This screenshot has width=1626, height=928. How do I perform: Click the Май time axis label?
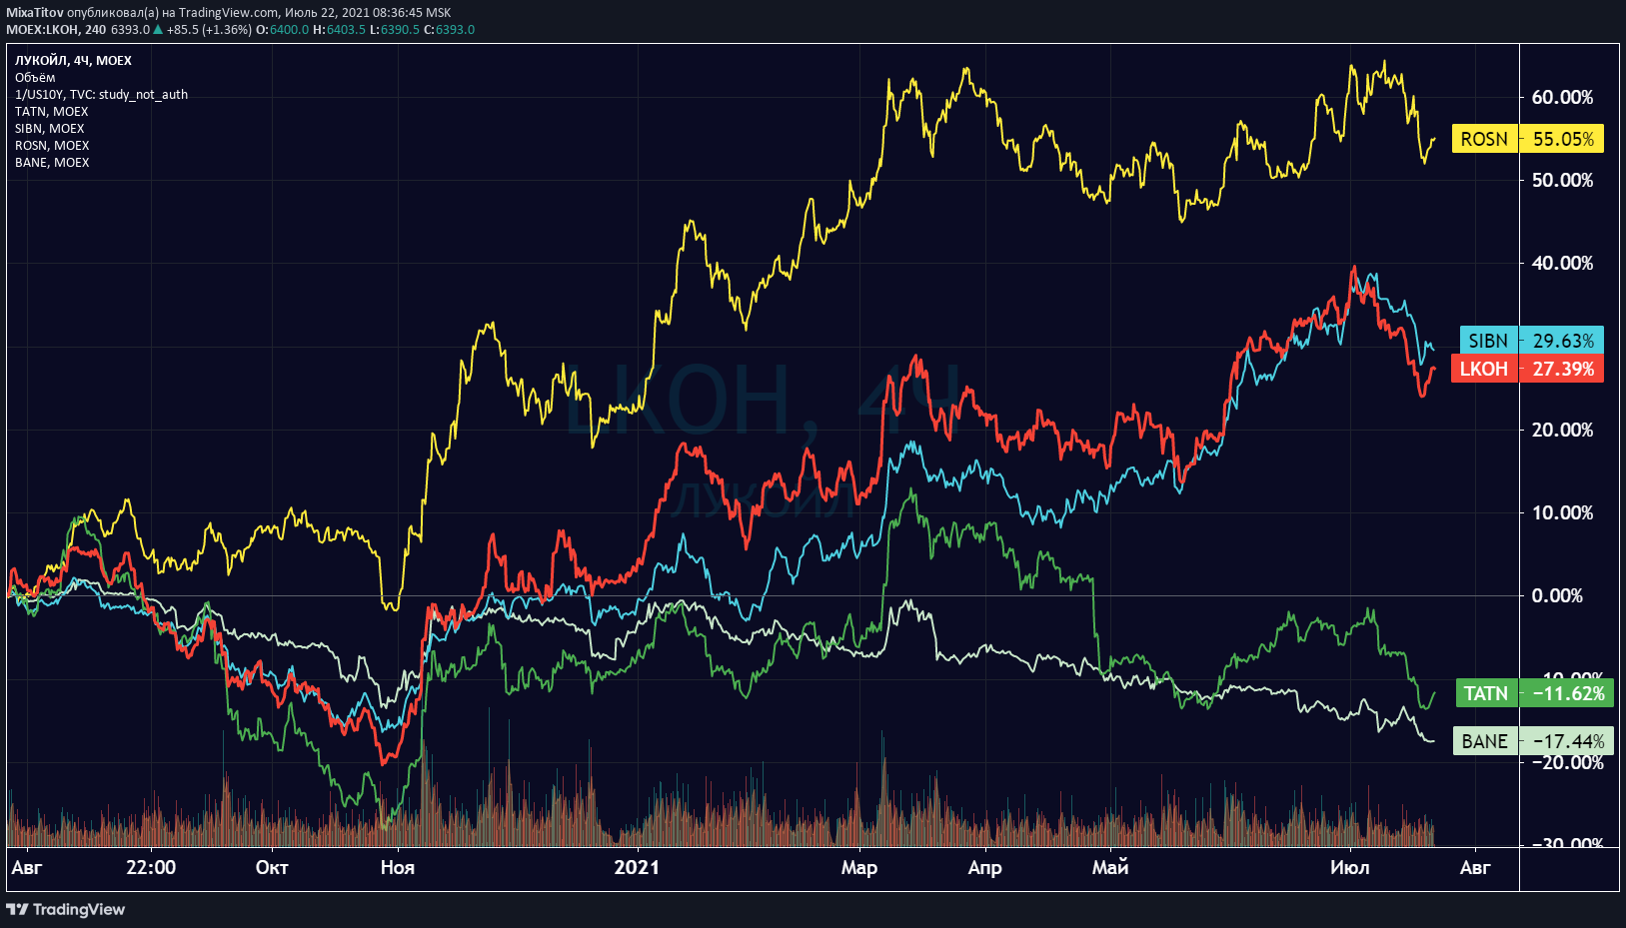coord(1110,867)
